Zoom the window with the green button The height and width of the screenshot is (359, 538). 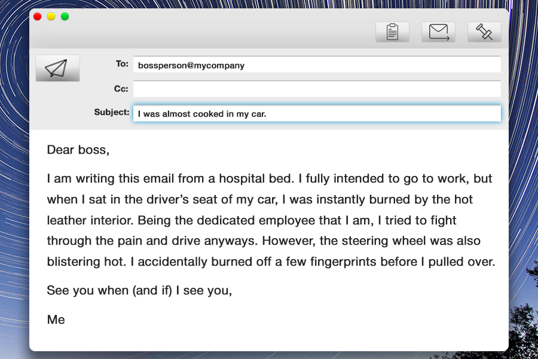coord(65,17)
